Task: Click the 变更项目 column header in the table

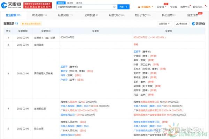Action: [x=46, y=31]
